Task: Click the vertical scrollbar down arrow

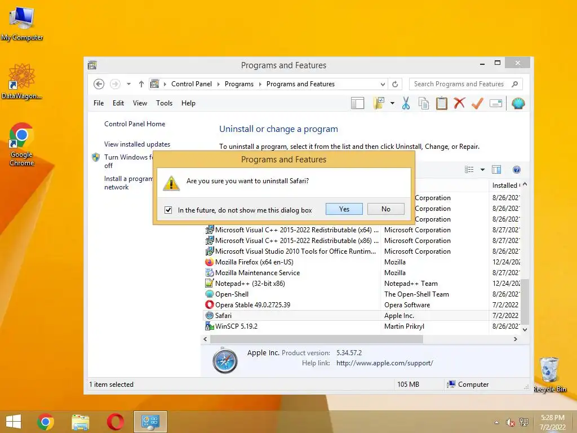Action: (525, 329)
